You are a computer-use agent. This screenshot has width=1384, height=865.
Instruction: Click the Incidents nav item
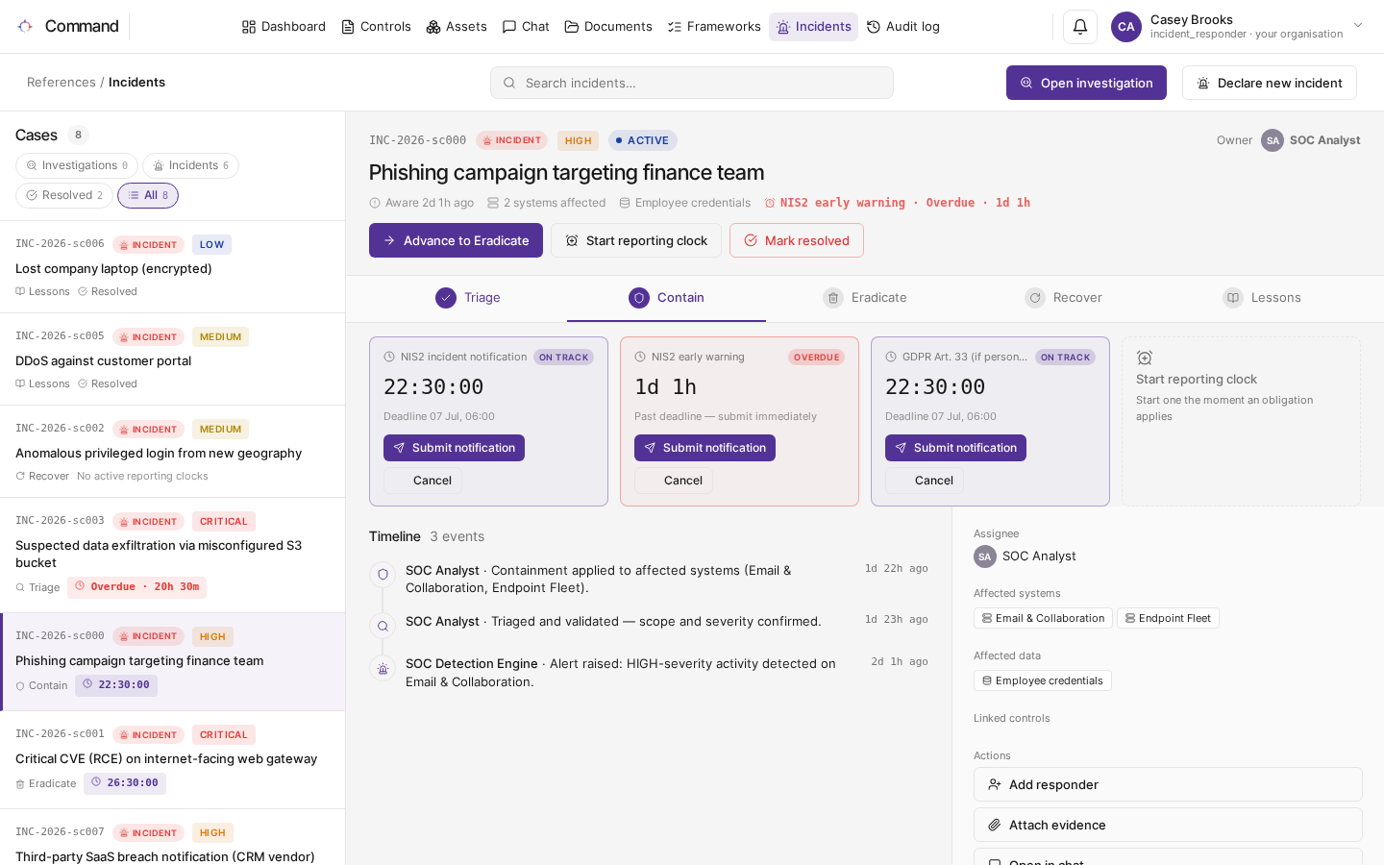click(813, 27)
